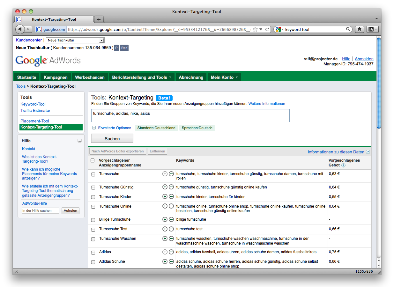Image resolution: width=394 pixels, height=287 pixels.
Task: Click the scrollbar down arrow
Action: tap(379, 265)
